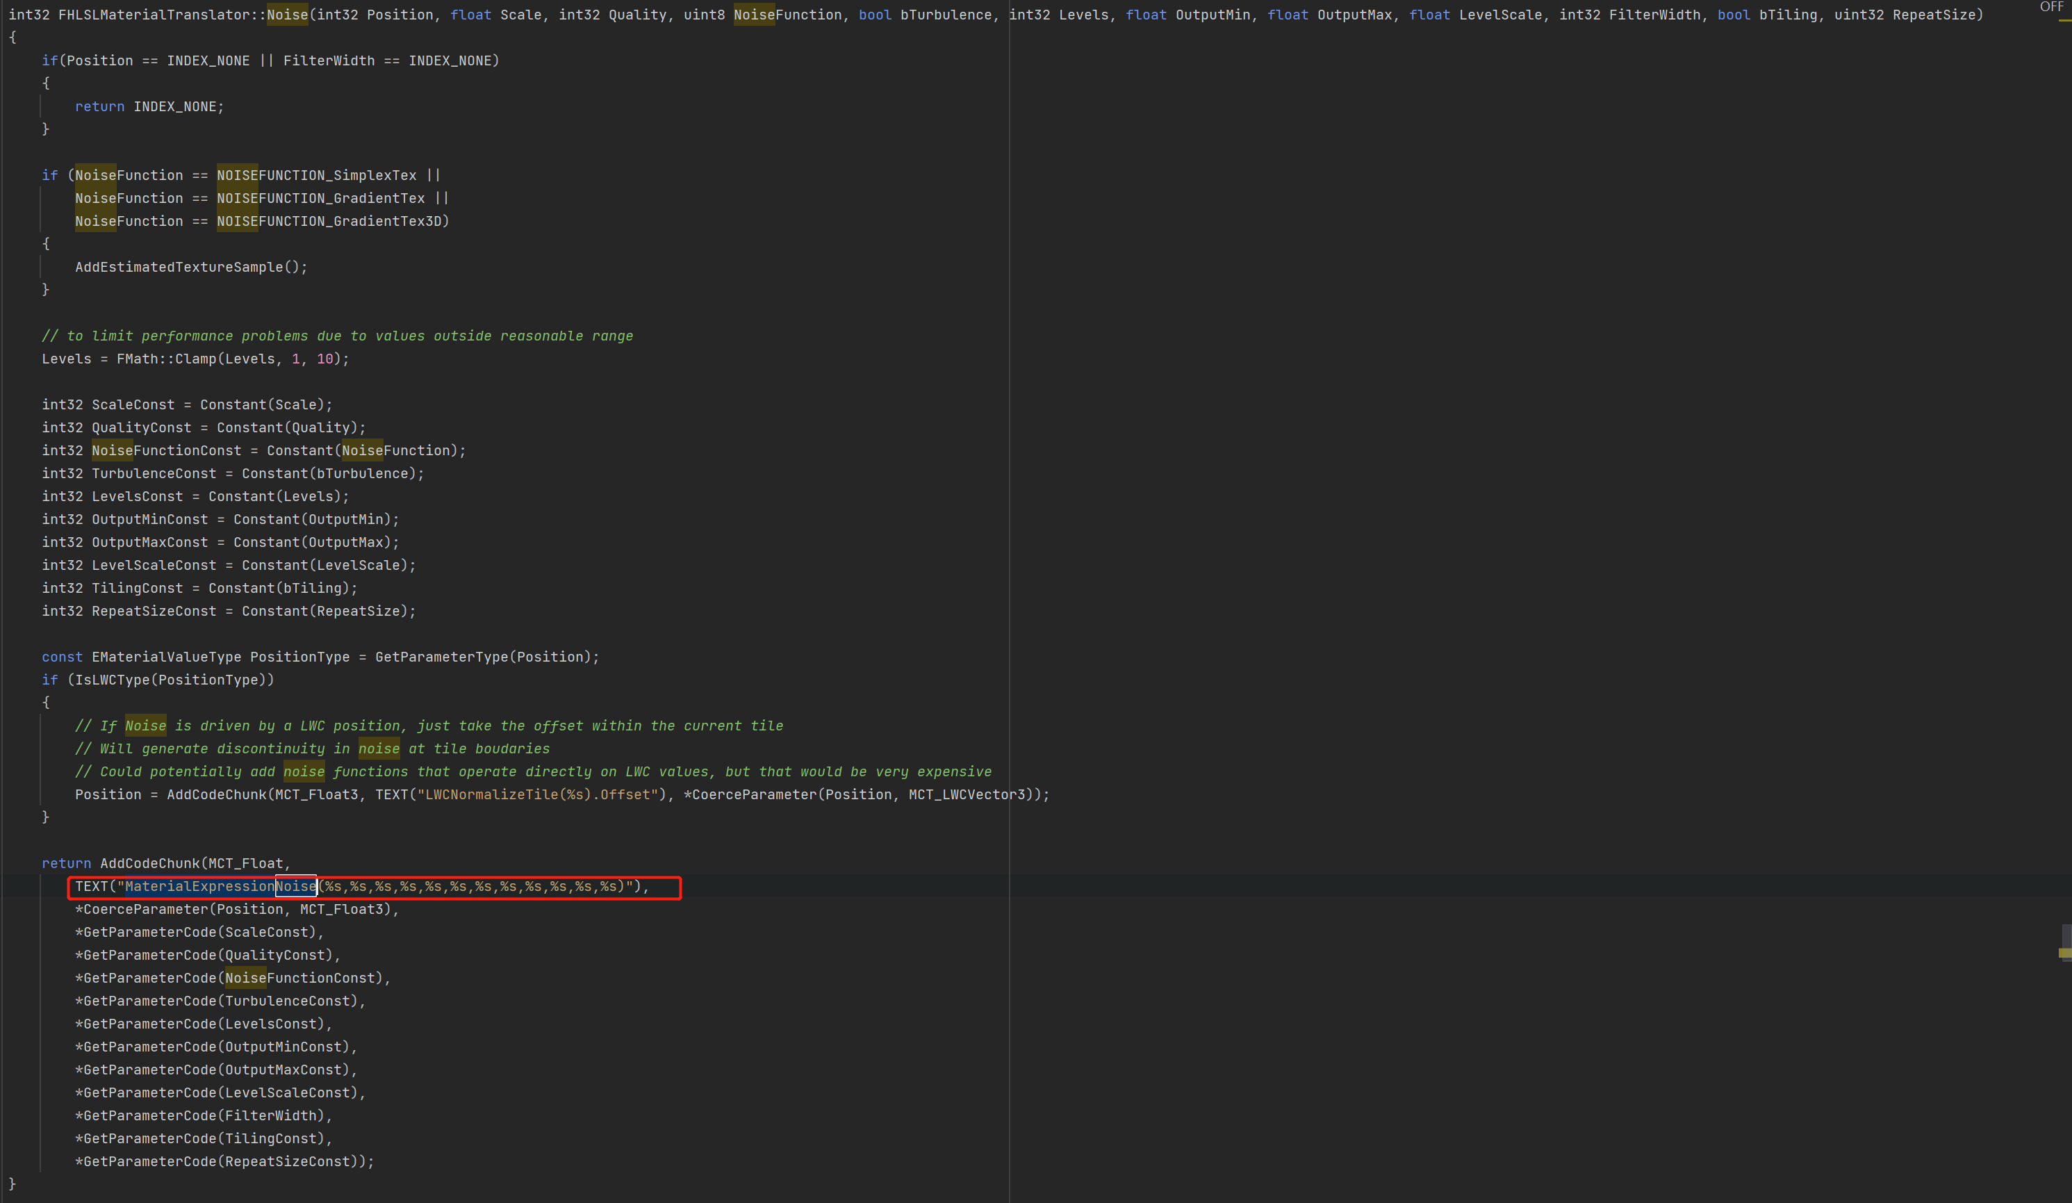Click MCT_LWCVector3 in CoerceParameter call
Screen dimensions: 2072x1203
(966, 794)
